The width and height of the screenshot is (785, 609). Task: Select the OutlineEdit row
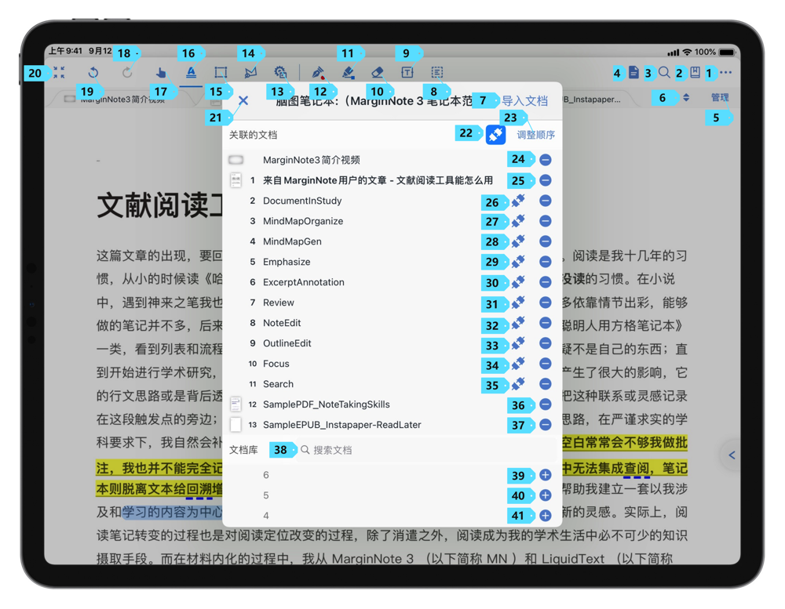392,343
